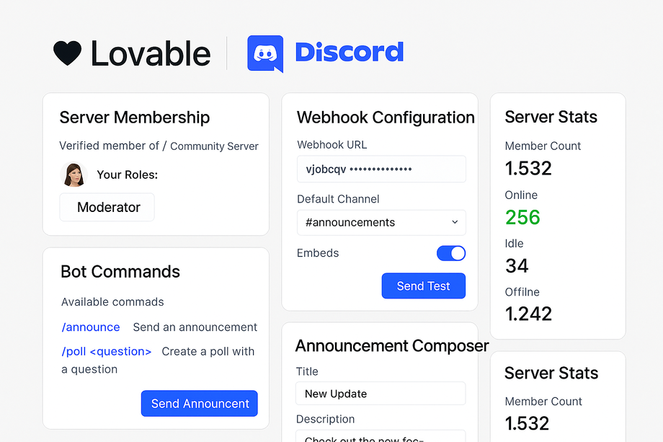The width and height of the screenshot is (663, 442).
Task: Click the 'Community Server' text
Action: [x=214, y=146]
